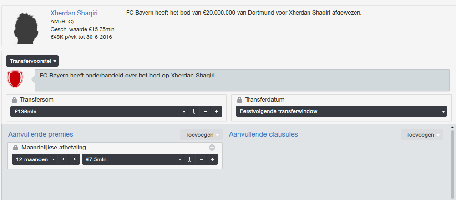Click Toevoegen under Aanvullende premies
Viewport: 456px width, 200px height.
[x=201, y=135]
